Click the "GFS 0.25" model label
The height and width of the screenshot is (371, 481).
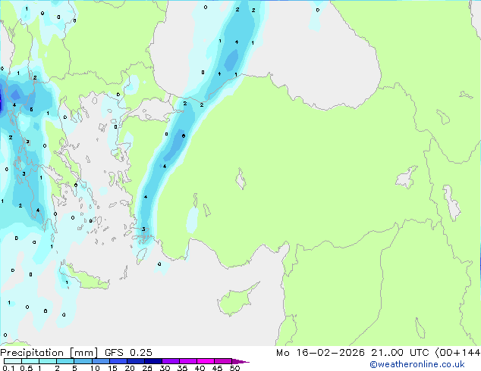(128, 353)
